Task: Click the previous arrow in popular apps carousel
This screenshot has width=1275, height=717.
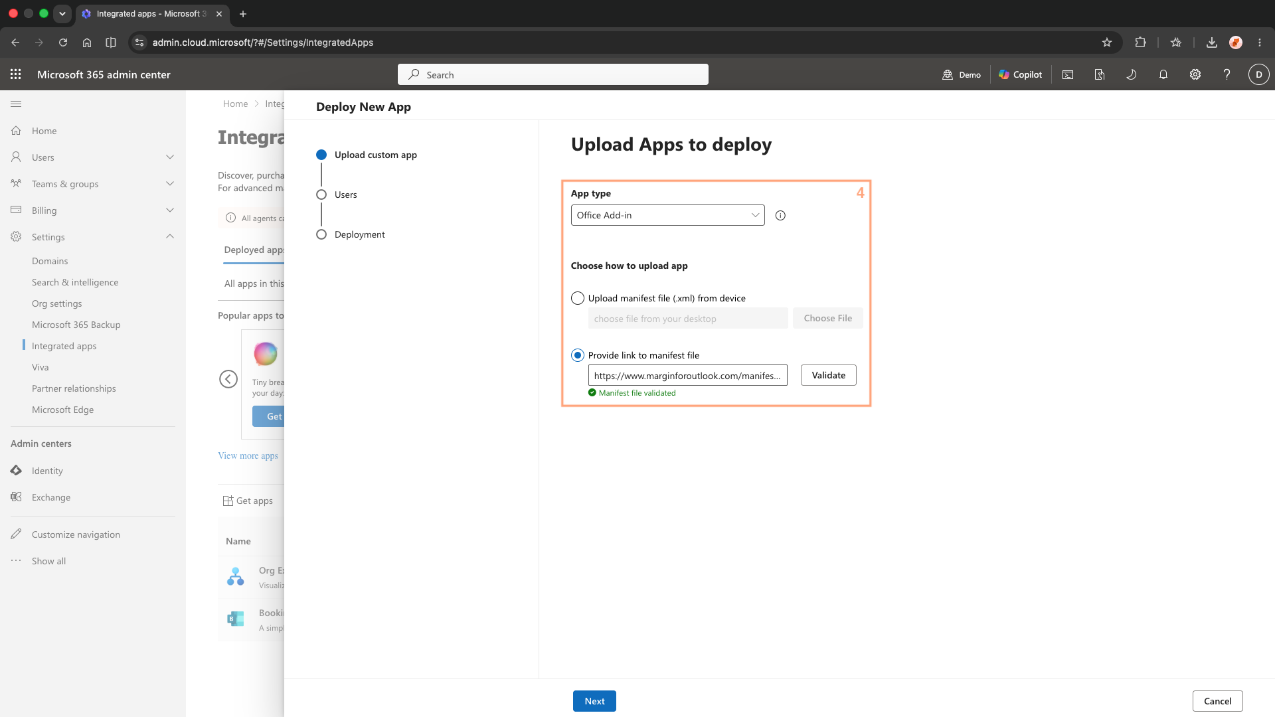Action: (228, 379)
